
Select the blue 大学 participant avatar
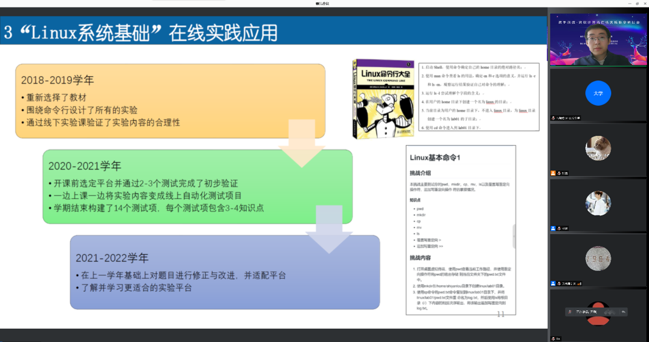(x=598, y=94)
